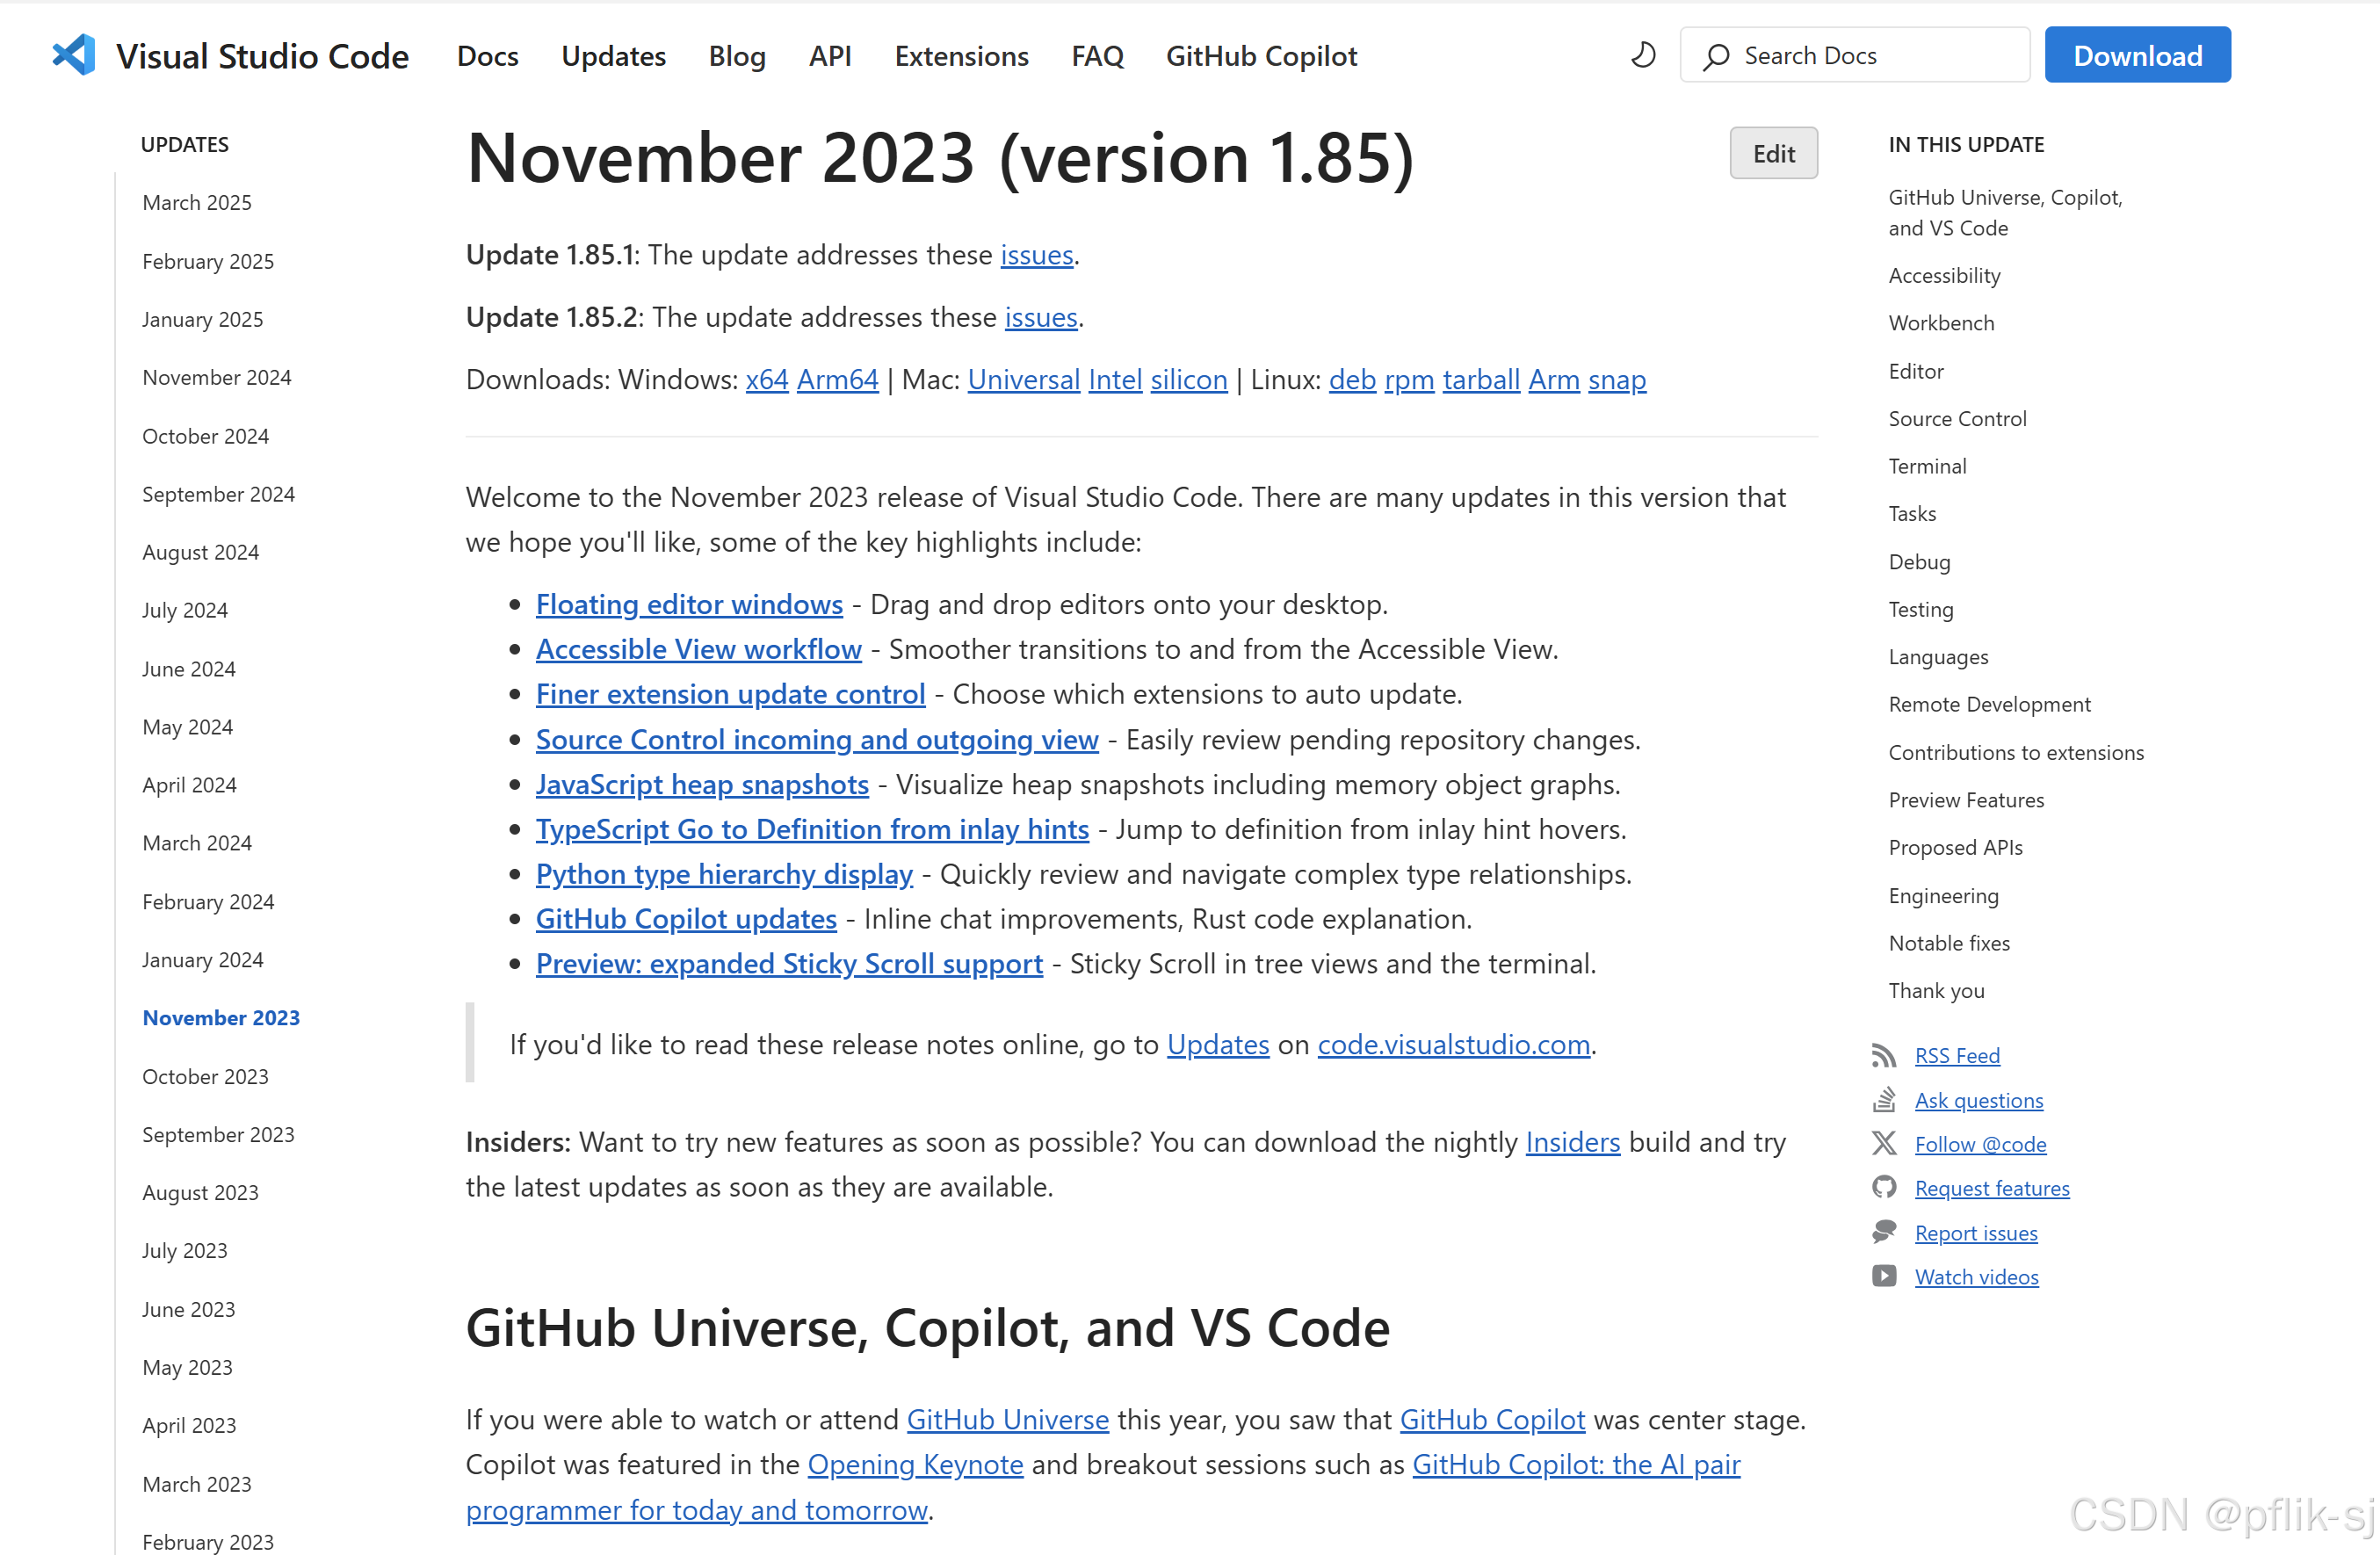
Task: Click the RSS feed icon
Action: click(1883, 1055)
